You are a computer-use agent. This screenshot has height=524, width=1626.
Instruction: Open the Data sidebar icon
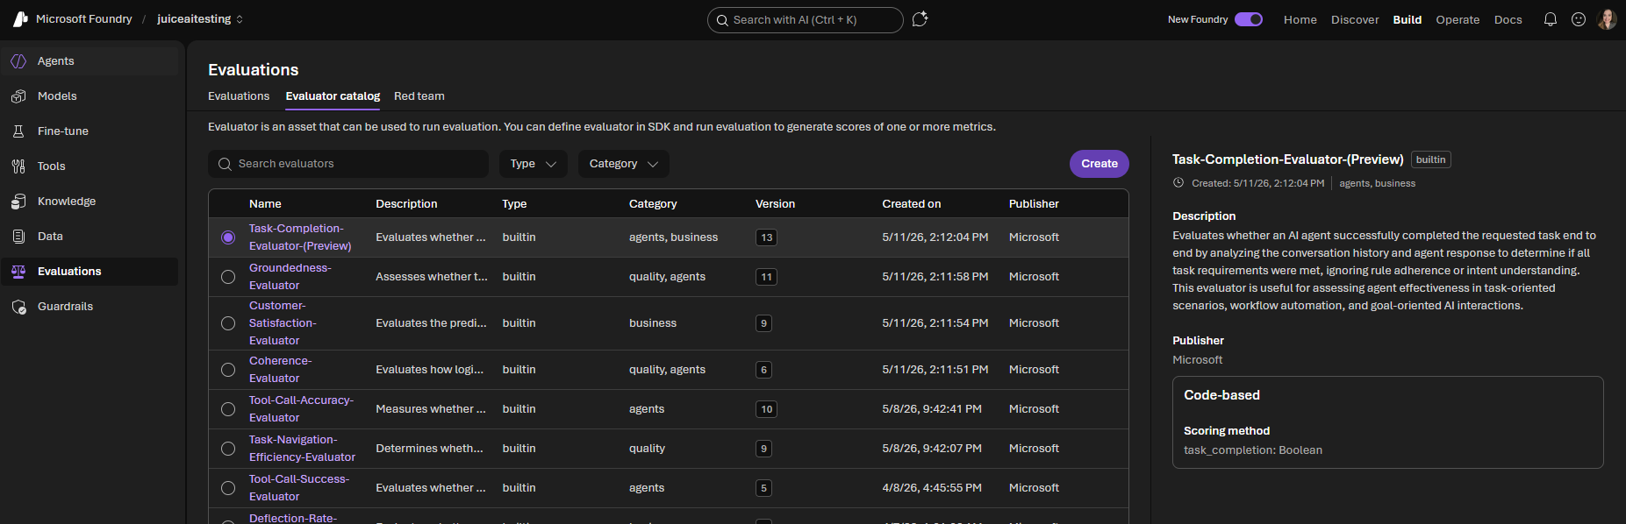coord(18,237)
